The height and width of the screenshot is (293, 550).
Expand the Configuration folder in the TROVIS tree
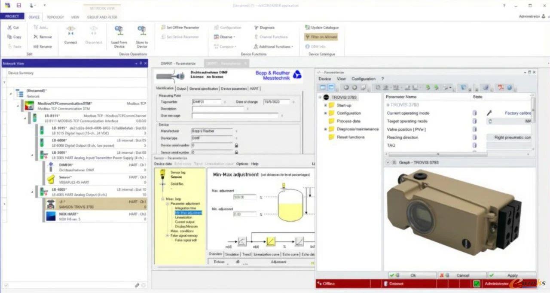click(x=325, y=113)
